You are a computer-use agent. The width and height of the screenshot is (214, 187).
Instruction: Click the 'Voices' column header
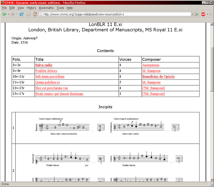tap(125, 60)
